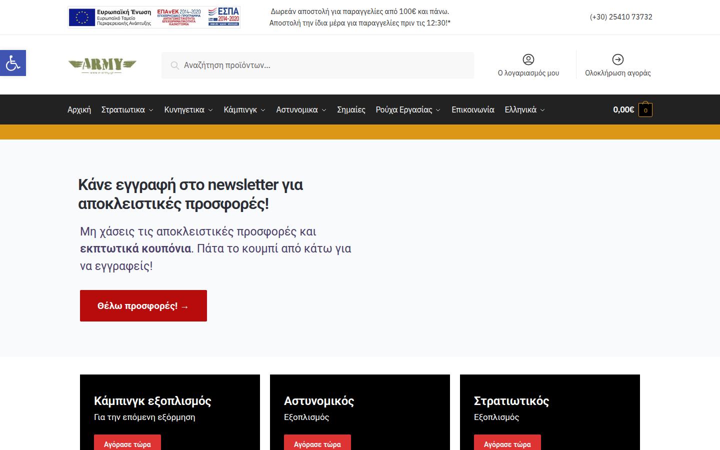720x450 pixels.
Task: Call the phone number (+30) 25410 73732
Action: tap(621, 17)
